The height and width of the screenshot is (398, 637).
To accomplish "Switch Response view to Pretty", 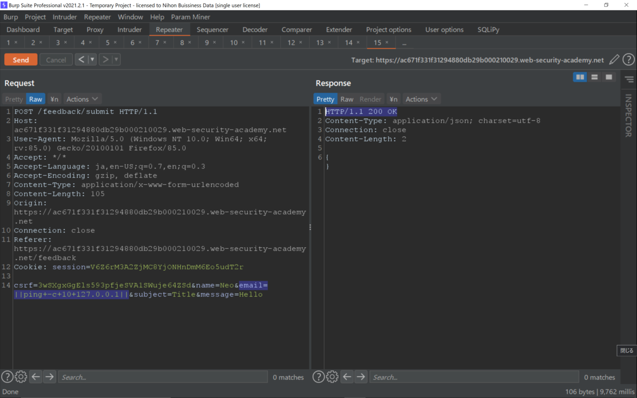I will (325, 99).
